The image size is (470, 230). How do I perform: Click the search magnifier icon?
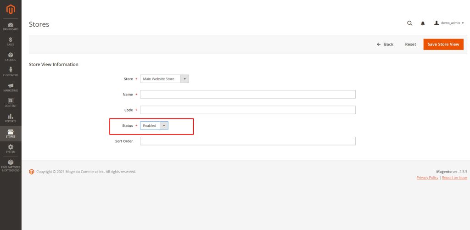(x=409, y=23)
